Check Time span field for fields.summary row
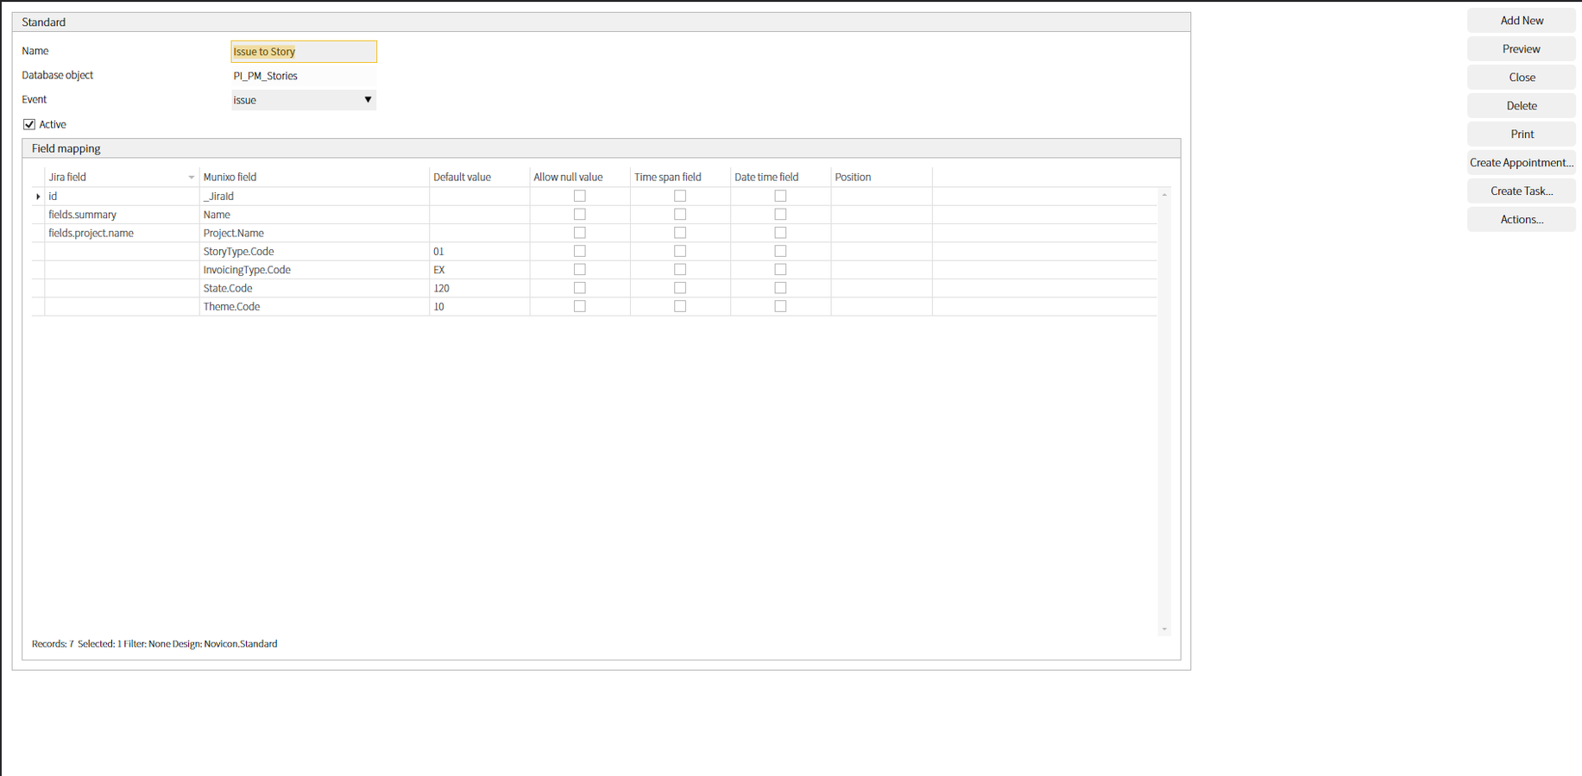This screenshot has width=1582, height=776. tap(680, 214)
